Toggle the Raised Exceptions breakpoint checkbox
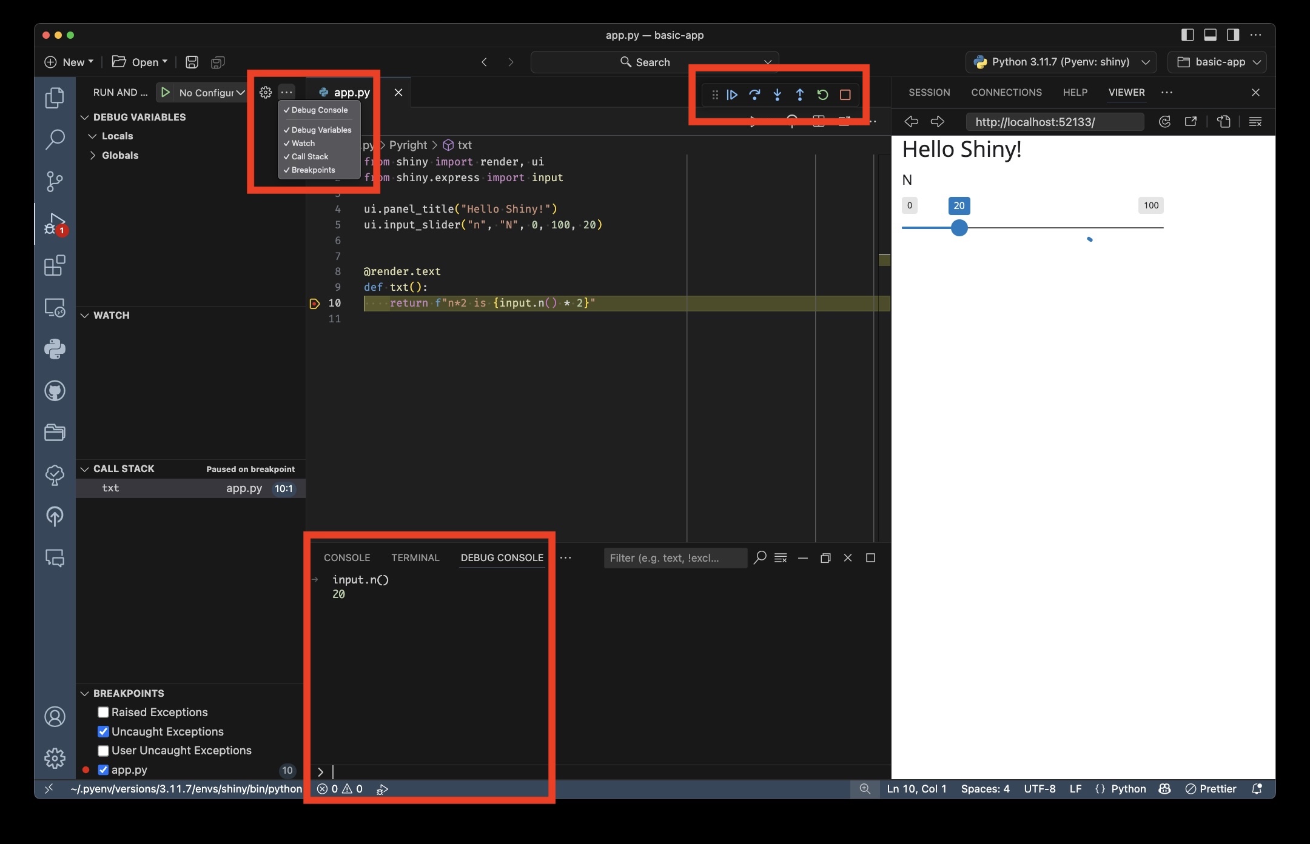This screenshot has height=844, width=1310. [x=103, y=713]
